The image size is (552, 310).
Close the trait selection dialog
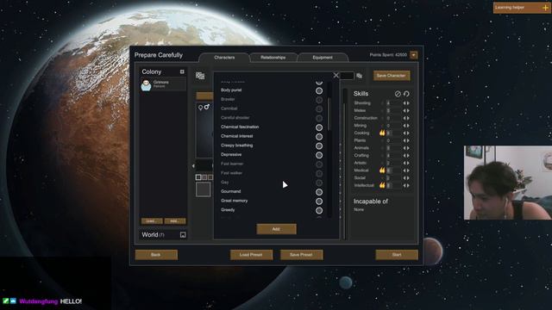336,75
